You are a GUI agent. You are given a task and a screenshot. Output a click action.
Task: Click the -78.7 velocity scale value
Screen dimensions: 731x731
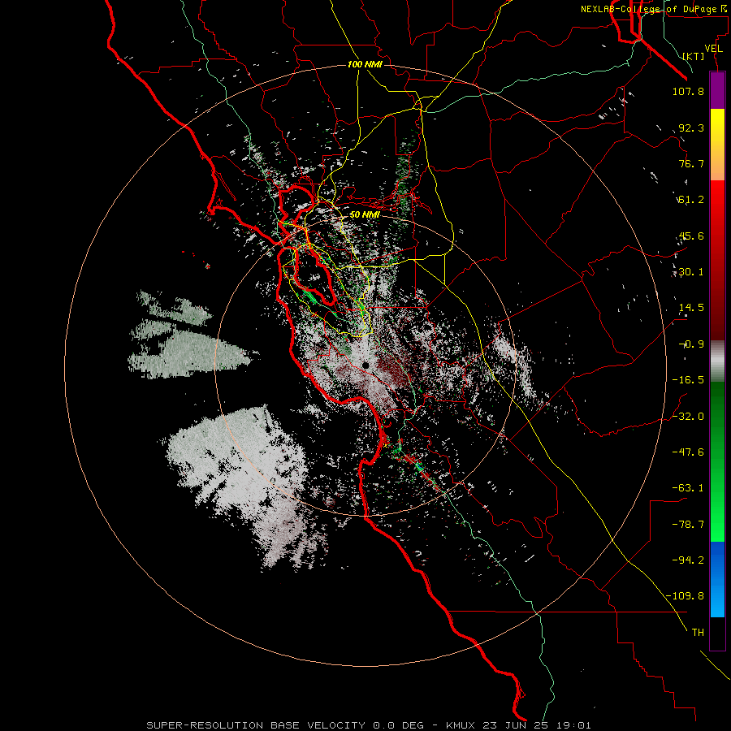[688, 525]
